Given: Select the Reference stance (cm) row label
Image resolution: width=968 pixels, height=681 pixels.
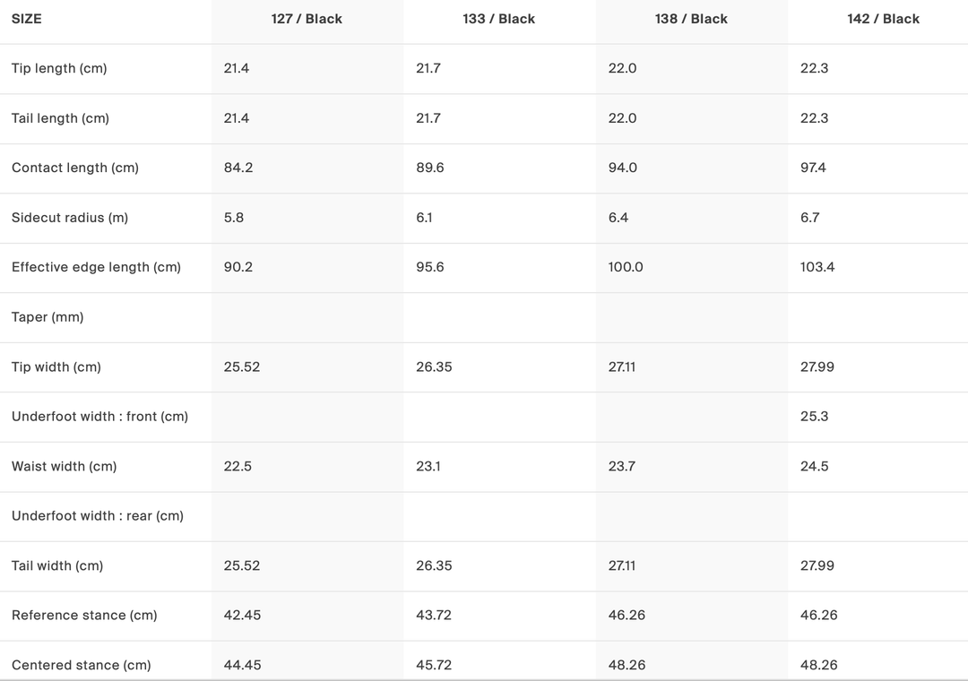Looking at the screenshot, I should click(x=84, y=616).
